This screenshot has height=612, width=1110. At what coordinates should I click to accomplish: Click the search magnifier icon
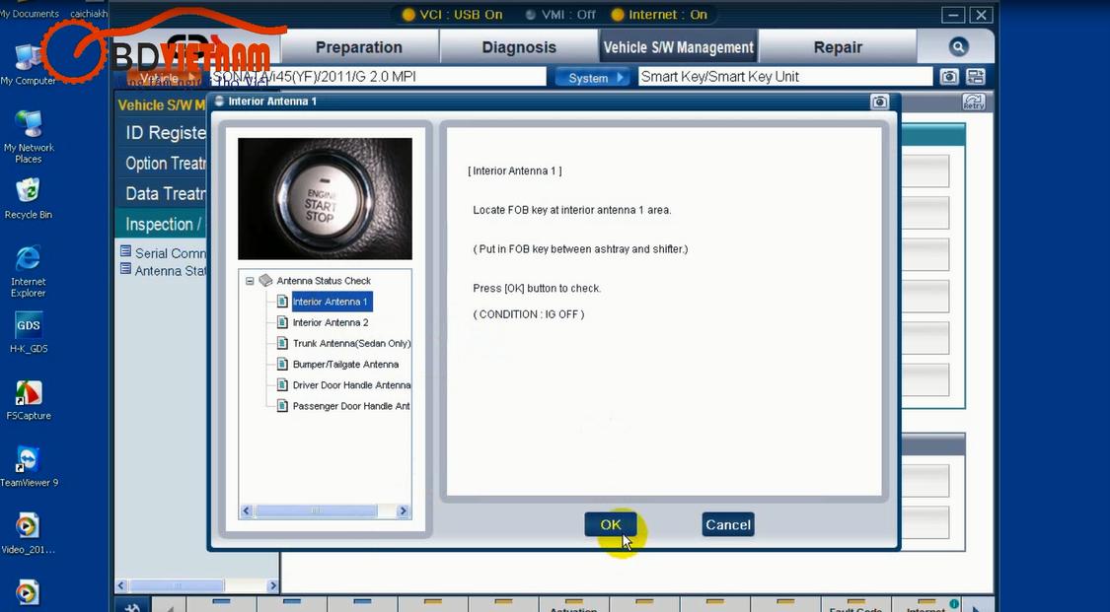pos(958,46)
